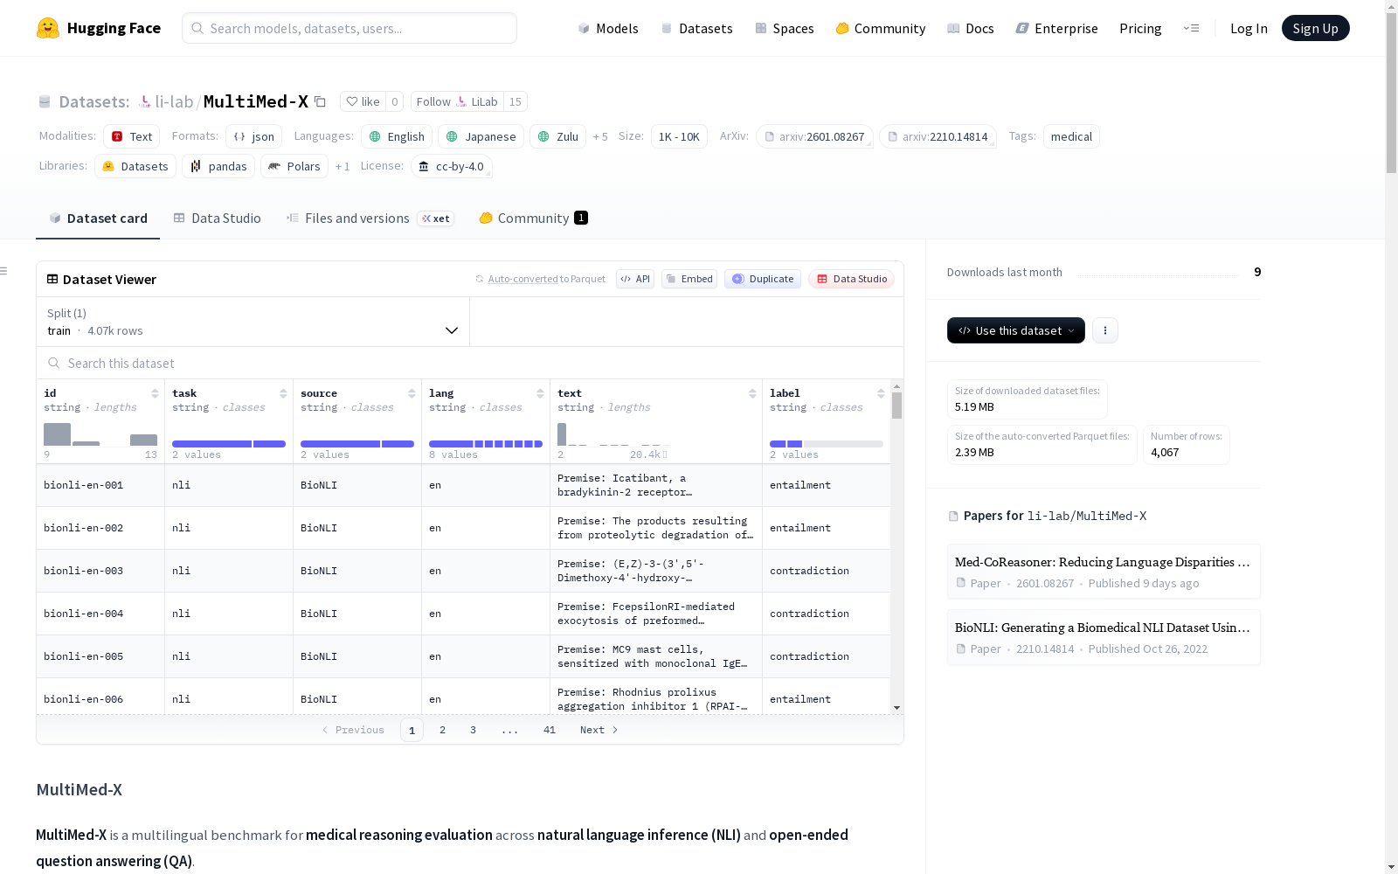Viewport: 1398px width, 874px height.
Task: Expand the Split train dropdown
Action: coord(253,322)
